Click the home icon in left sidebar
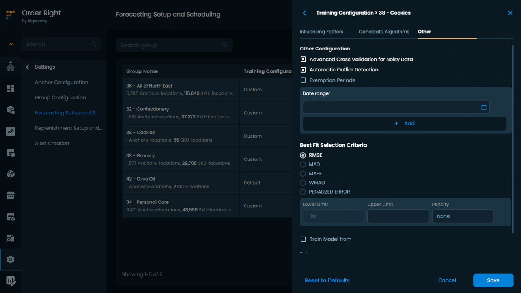This screenshot has width=521, height=293. [11, 67]
